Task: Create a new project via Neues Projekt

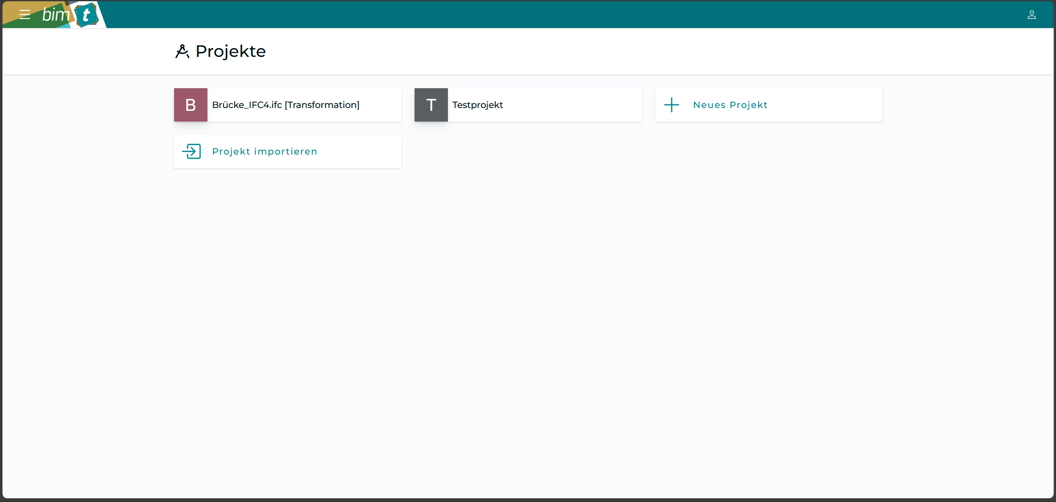Action: (730, 105)
